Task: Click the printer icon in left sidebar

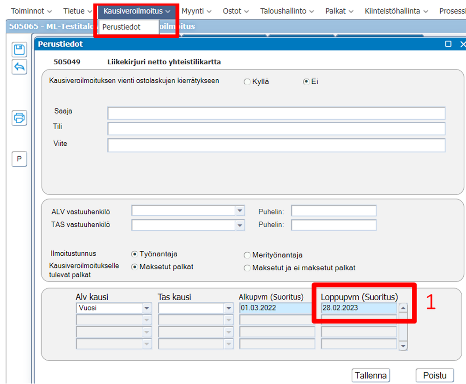Action: point(19,118)
